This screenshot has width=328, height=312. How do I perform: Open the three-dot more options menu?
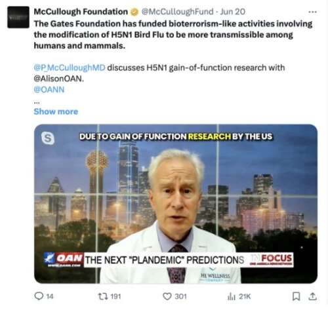click(x=312, y=12)
